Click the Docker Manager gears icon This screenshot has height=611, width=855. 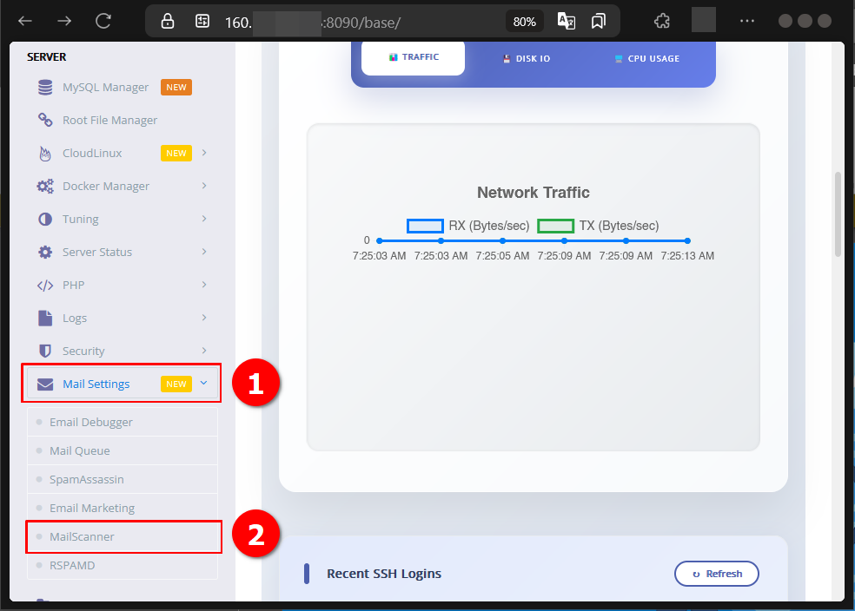(x=45, y=187)
